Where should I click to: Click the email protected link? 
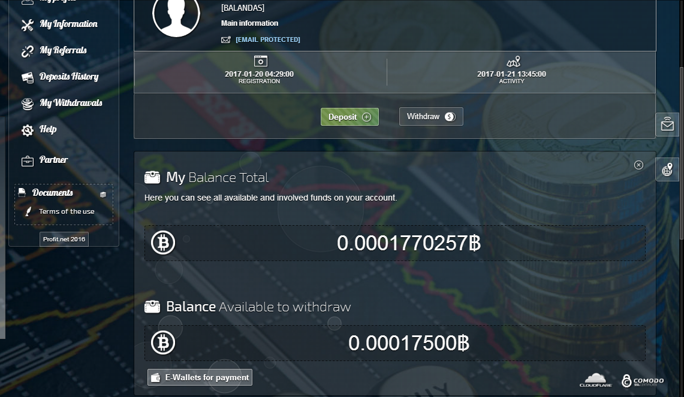click(x=267, y=40)
